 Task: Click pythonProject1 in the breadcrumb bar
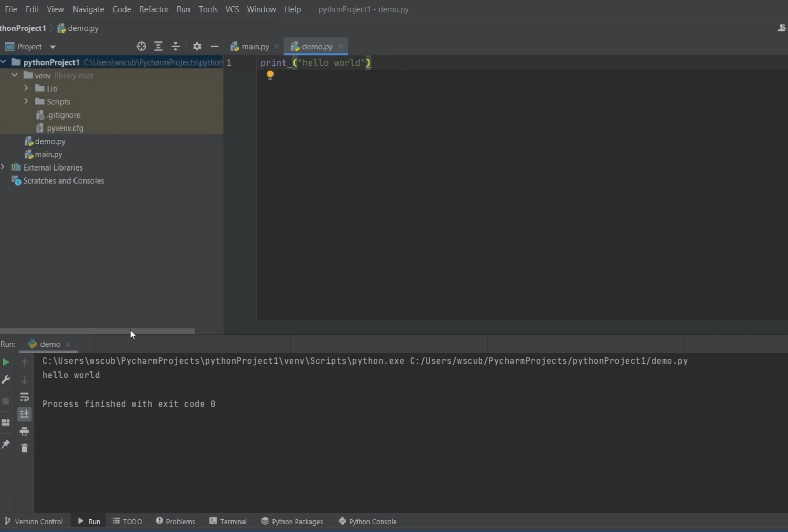23,28
